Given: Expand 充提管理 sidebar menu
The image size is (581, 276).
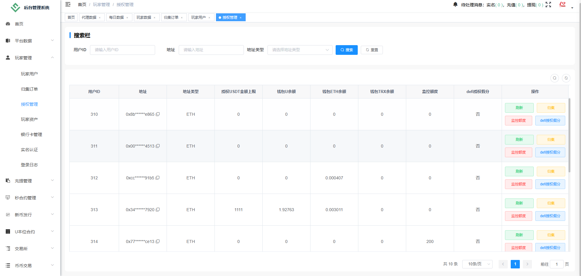Looking at the screenshot, I should (30, 181).
